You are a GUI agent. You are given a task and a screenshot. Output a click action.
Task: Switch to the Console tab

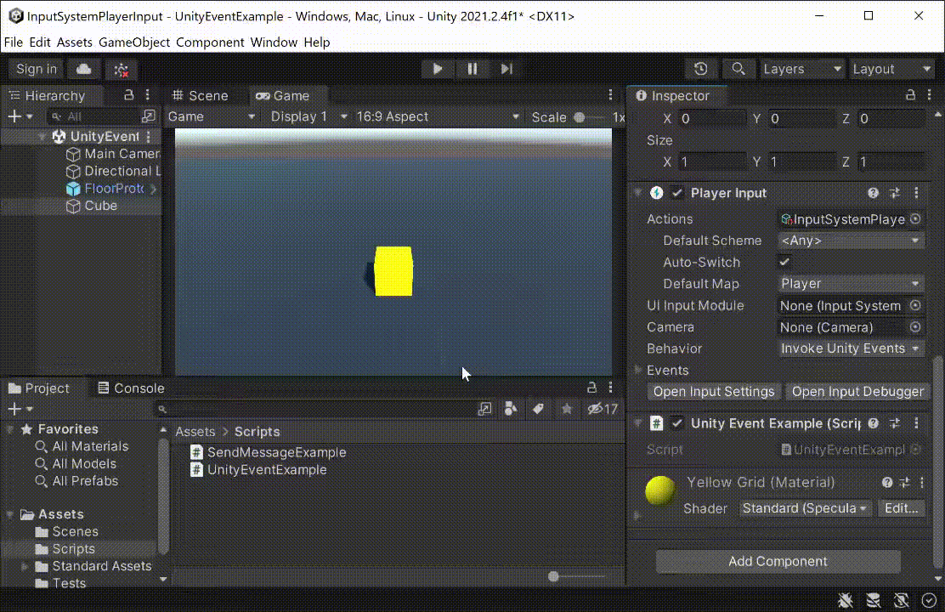(x=131, y=388)
